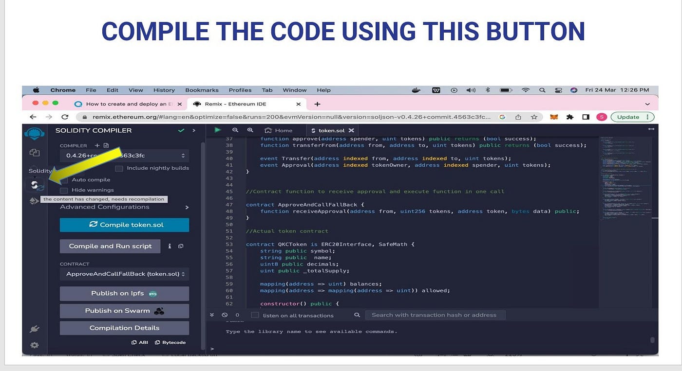
Task: Open Chrome tab search chevron
Action: (x=647, y=104)
